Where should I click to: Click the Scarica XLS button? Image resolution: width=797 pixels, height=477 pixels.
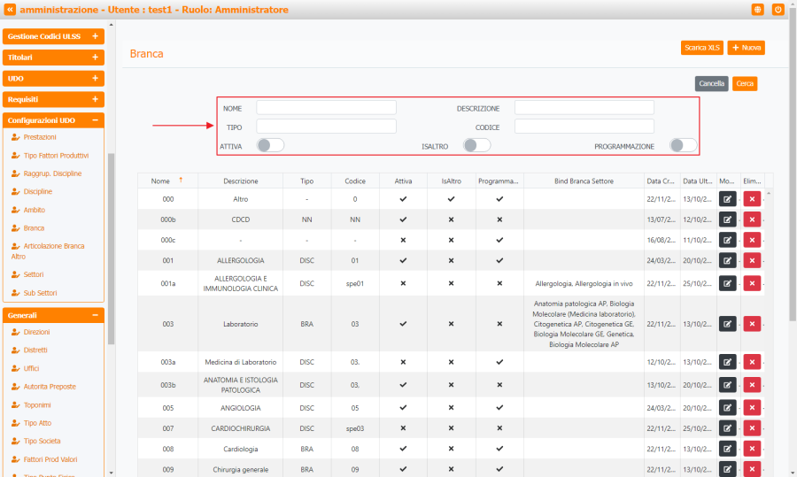(702, 48)
